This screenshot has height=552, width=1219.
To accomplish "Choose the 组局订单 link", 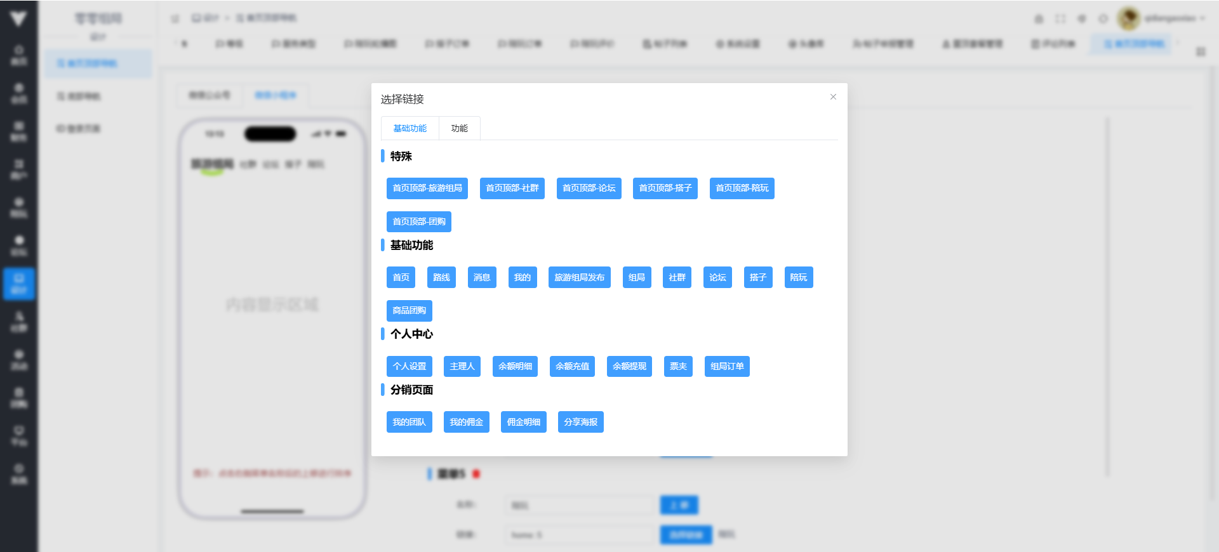I will pyautogui.click(x=727, y=367).
